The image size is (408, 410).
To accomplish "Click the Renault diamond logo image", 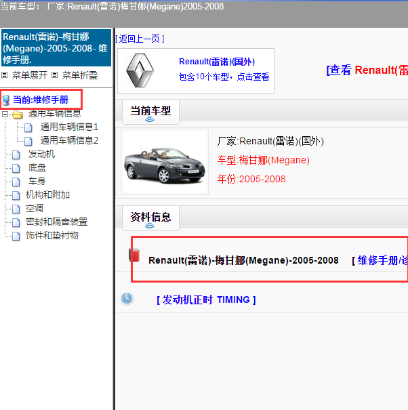I will click(x=140, y=70).
